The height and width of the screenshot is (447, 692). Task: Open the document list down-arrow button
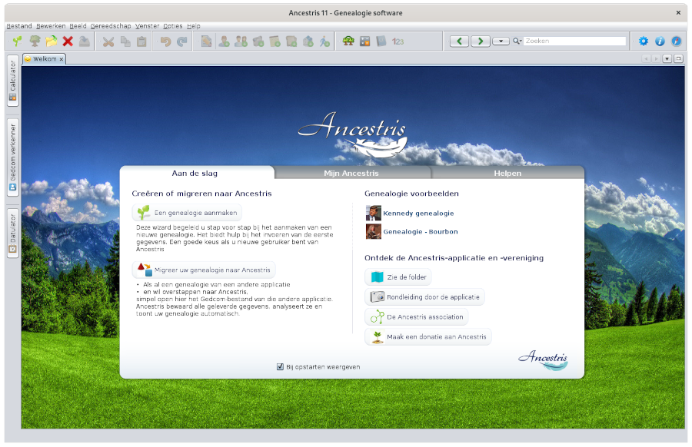667,58
